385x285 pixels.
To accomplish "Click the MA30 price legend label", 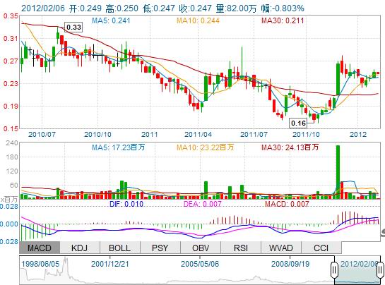I will [x=283, y=20].
